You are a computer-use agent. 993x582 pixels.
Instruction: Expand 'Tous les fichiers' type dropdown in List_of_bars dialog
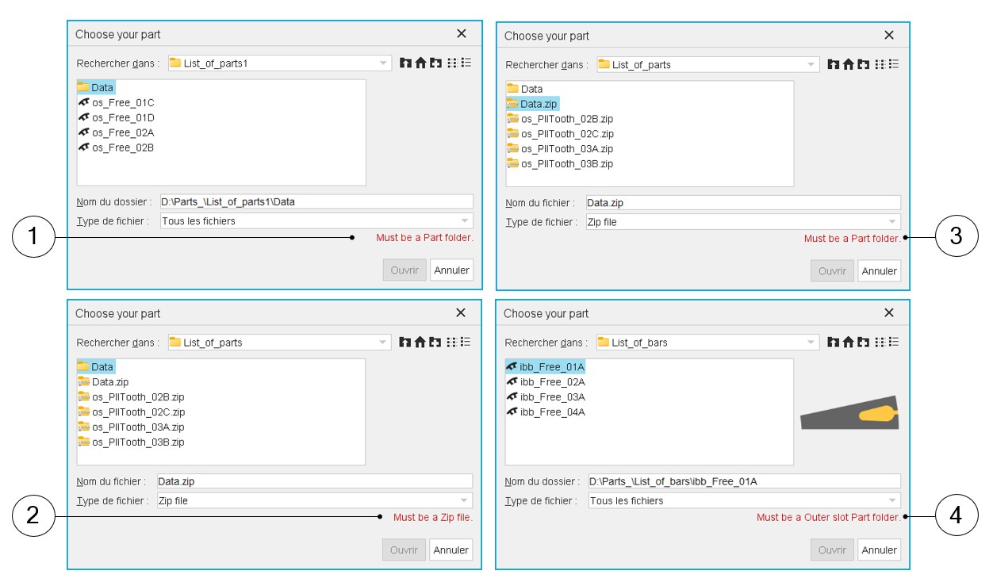click(x=744, y=500)
